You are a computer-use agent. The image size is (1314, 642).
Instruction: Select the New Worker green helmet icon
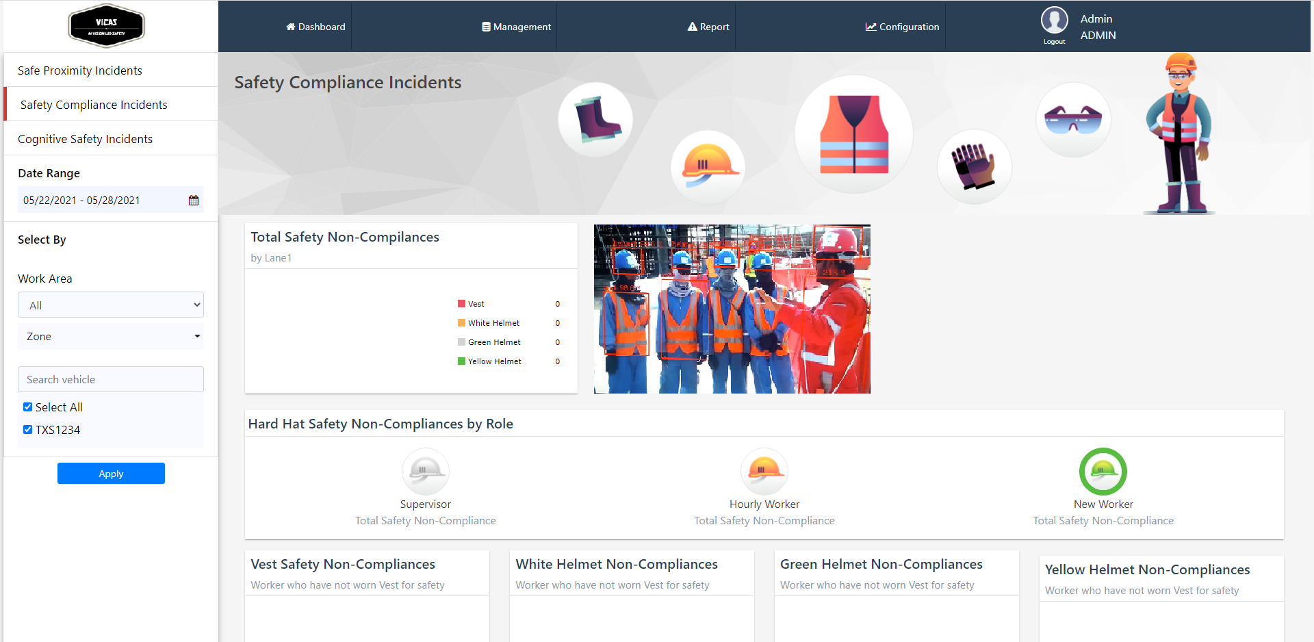click(1103, 472)
